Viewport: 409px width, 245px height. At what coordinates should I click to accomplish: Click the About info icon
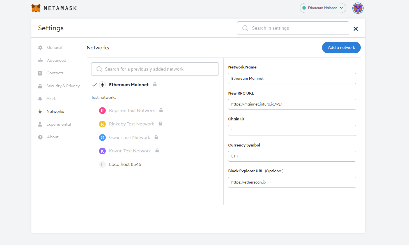click(x=40, y=137)
